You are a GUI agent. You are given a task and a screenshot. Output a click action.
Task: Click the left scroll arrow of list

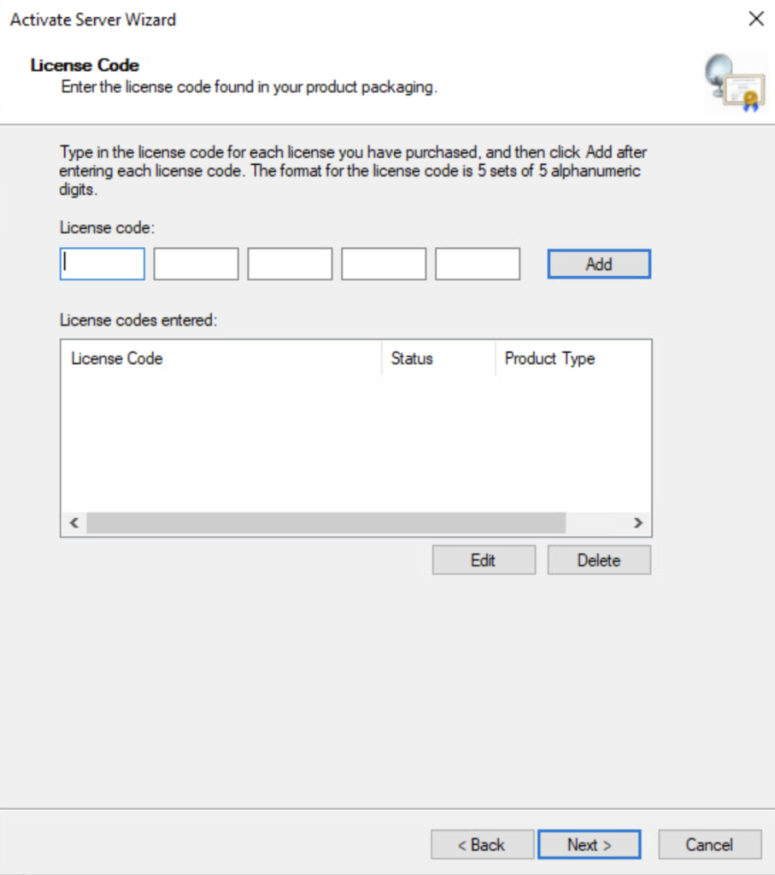73,523
